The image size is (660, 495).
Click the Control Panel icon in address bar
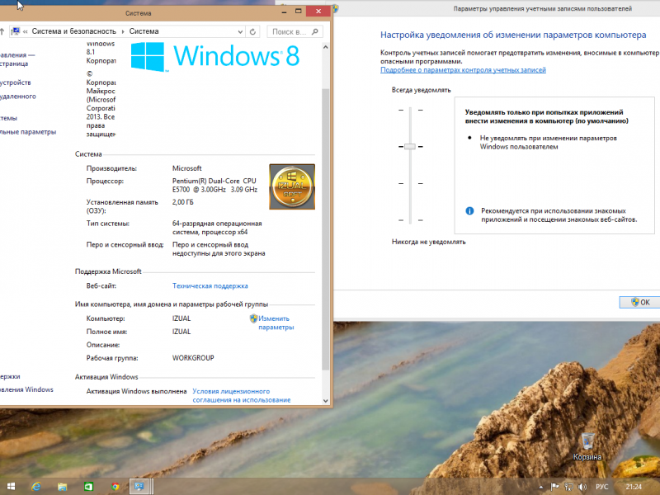tap(16, 31)
